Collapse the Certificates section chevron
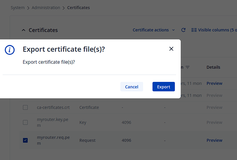 [x=23, y=30]
